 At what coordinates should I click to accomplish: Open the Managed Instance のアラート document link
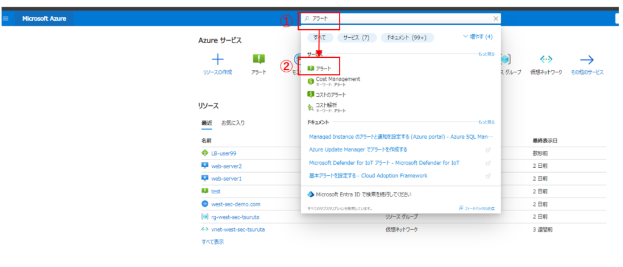pyautogui.click(x=400, y=137)
